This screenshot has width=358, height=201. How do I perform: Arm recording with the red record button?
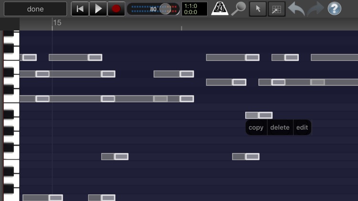[116, 9]
